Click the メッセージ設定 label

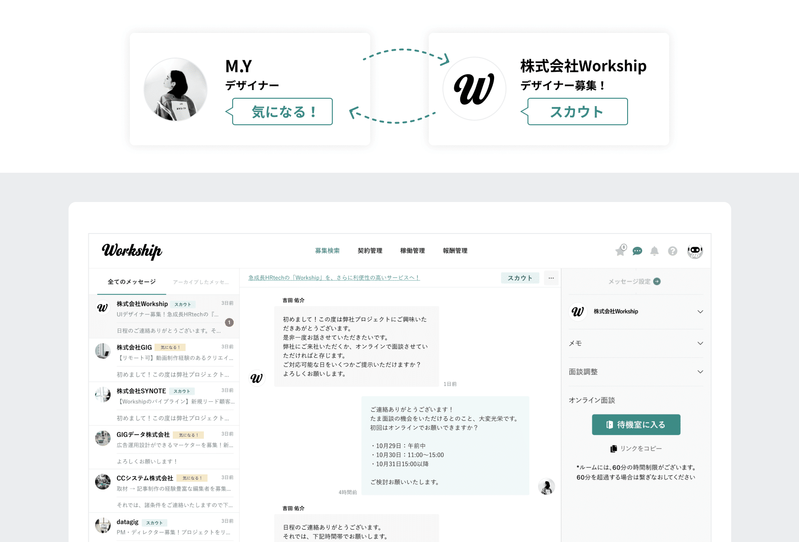(629, 282)
